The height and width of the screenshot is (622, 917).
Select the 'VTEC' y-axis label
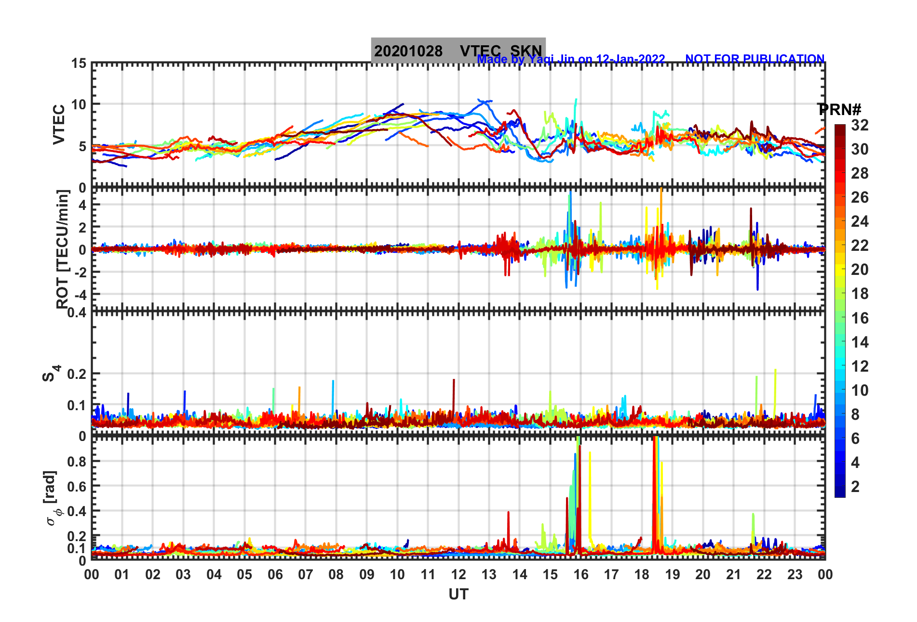59,124
